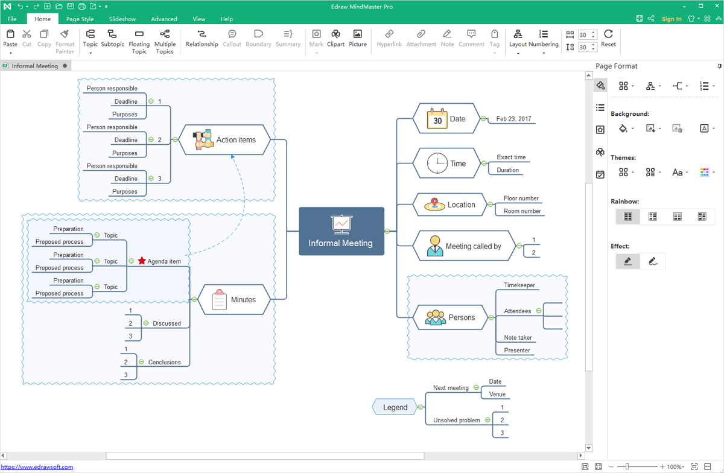Screen dimensions: 724x473
Task: Click the zoom slider in status bar
Action: click(627, 467)
